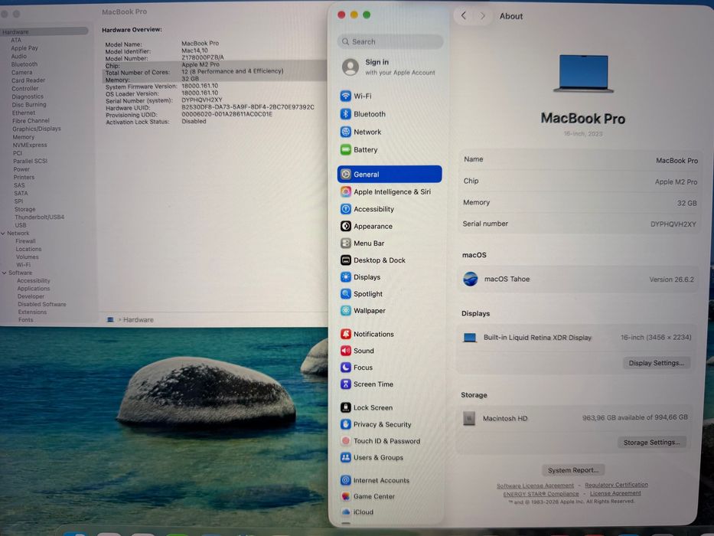Click Hardware UUID value in System Information
This screenshot has height=536, width=714.
(x=248, y=107)
